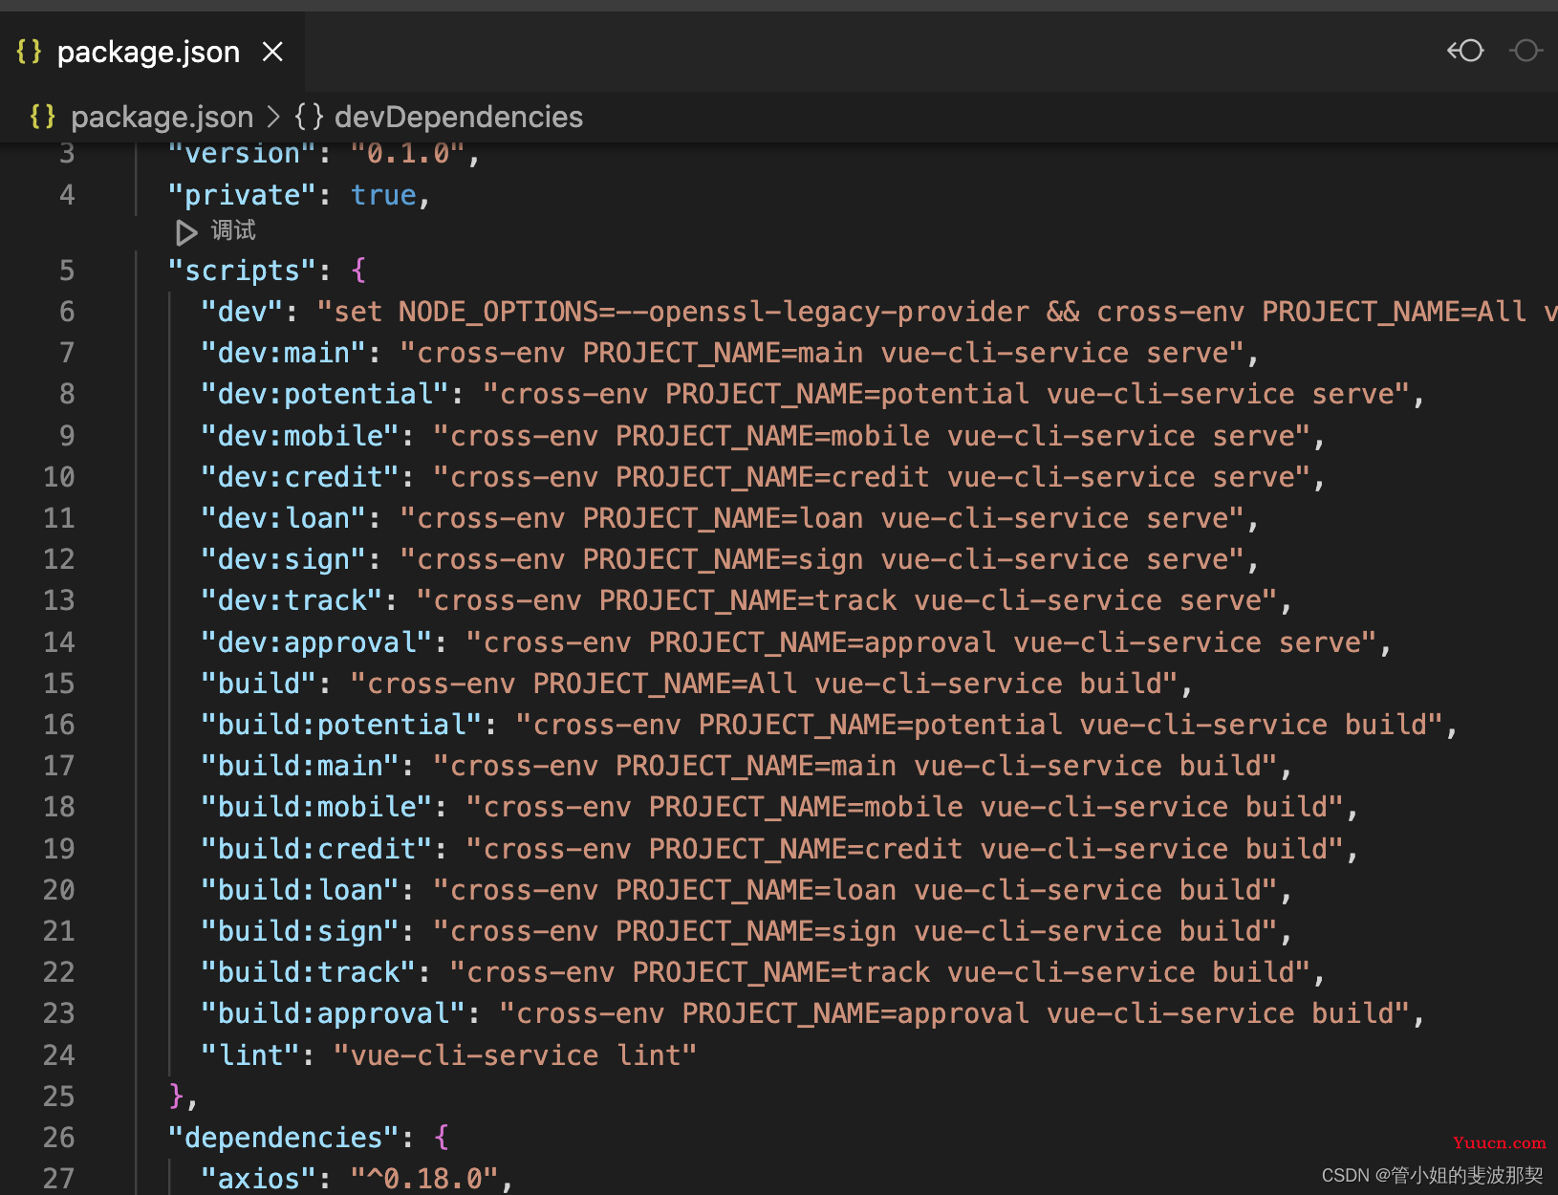Image resolution: width=1558 pixels, height=1195 pixels.
Task: Click the "dev" script key
Action: (x=243, y=312)
